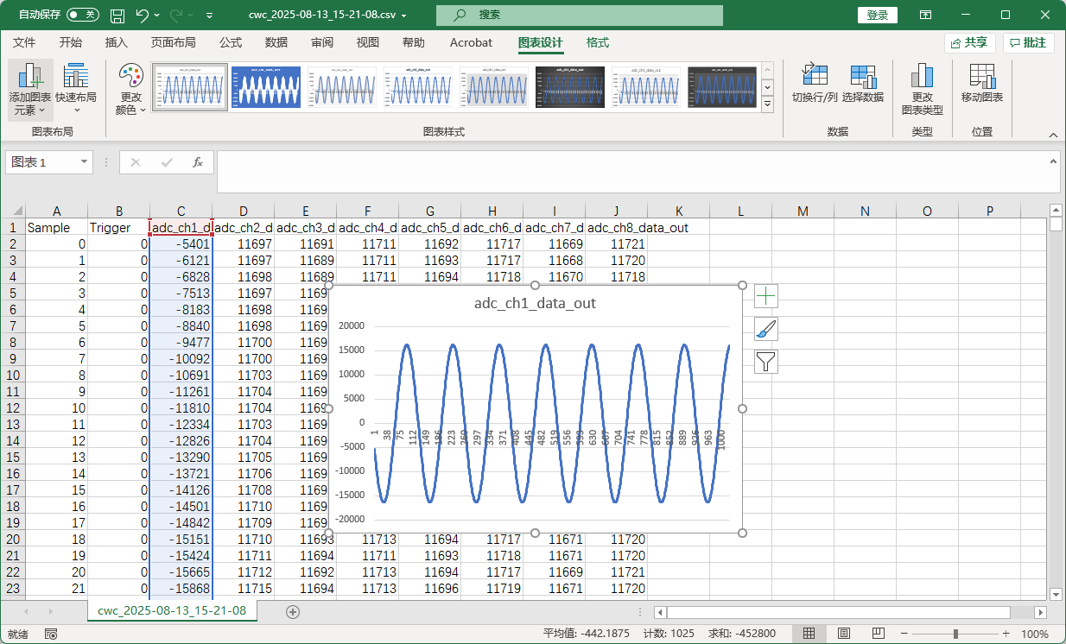Open the Name Box dropdown arrow
Viewport: 1066px width, 644px height.
tap(84, 162)
